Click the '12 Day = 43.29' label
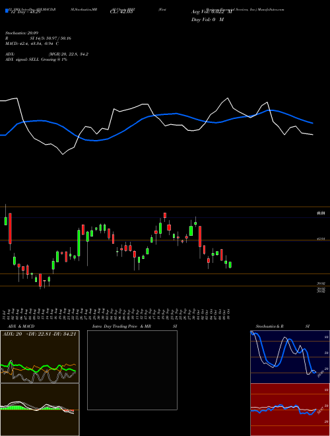This screenshot has height=436, width=330. coord(25,12)
